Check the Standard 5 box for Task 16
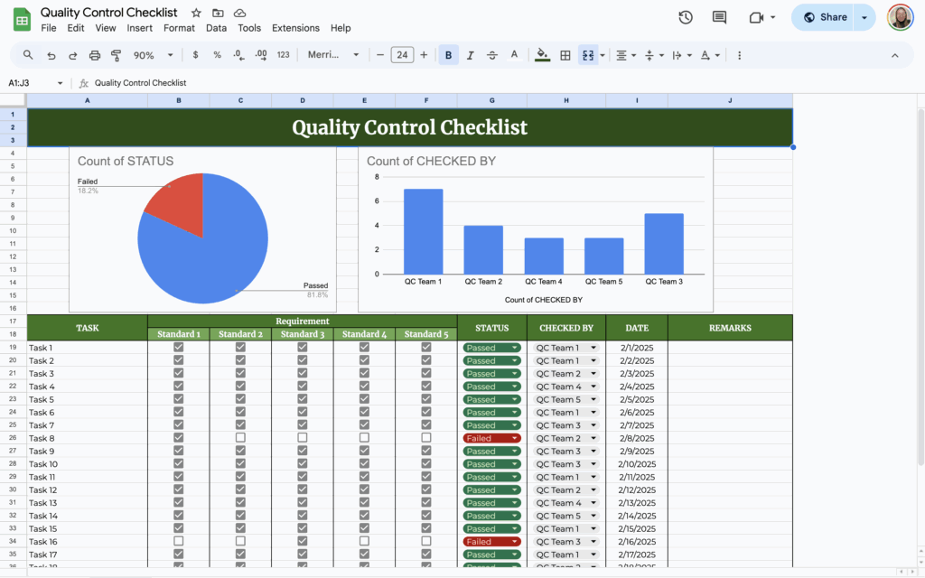The width and height of the screenshot is (925, 578). 425,541
